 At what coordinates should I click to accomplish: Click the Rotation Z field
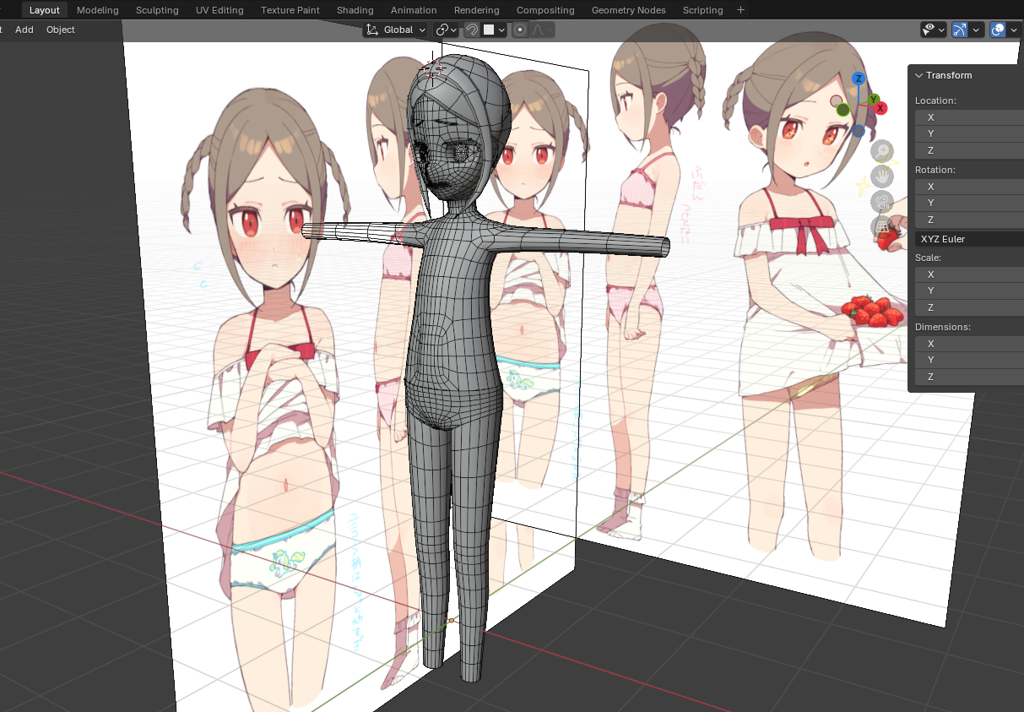pyautogui.click(x=969, y=220)
